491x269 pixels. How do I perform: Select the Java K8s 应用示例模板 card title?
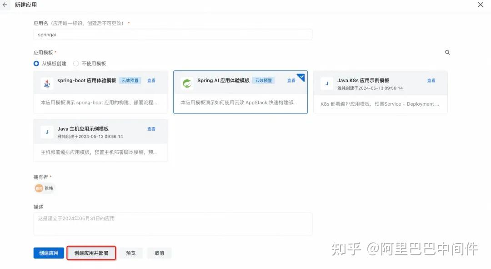(x=363, y=81)
